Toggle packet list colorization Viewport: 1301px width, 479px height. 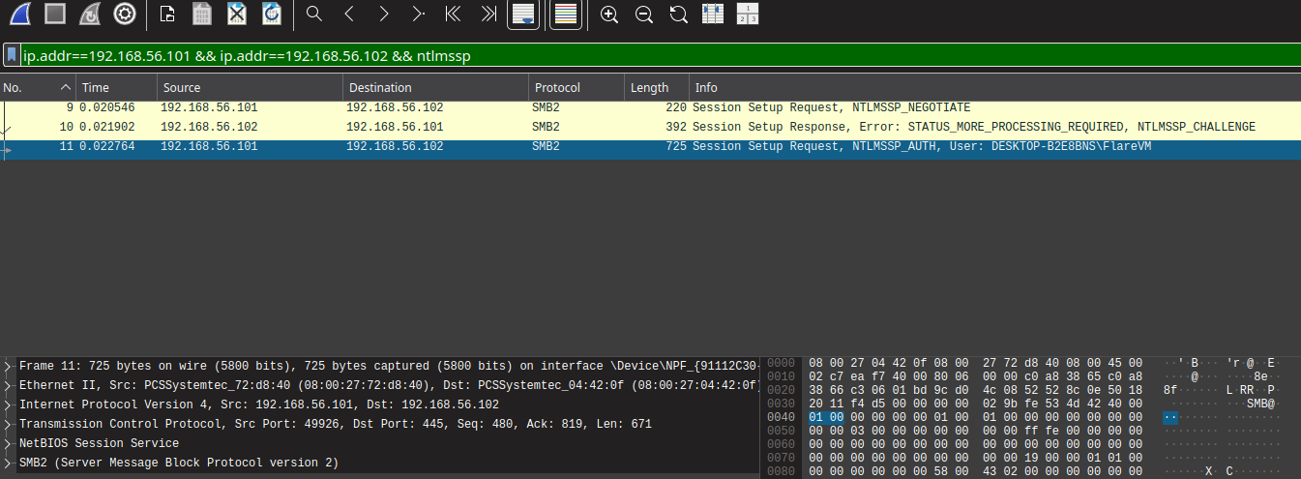[566, 15]
